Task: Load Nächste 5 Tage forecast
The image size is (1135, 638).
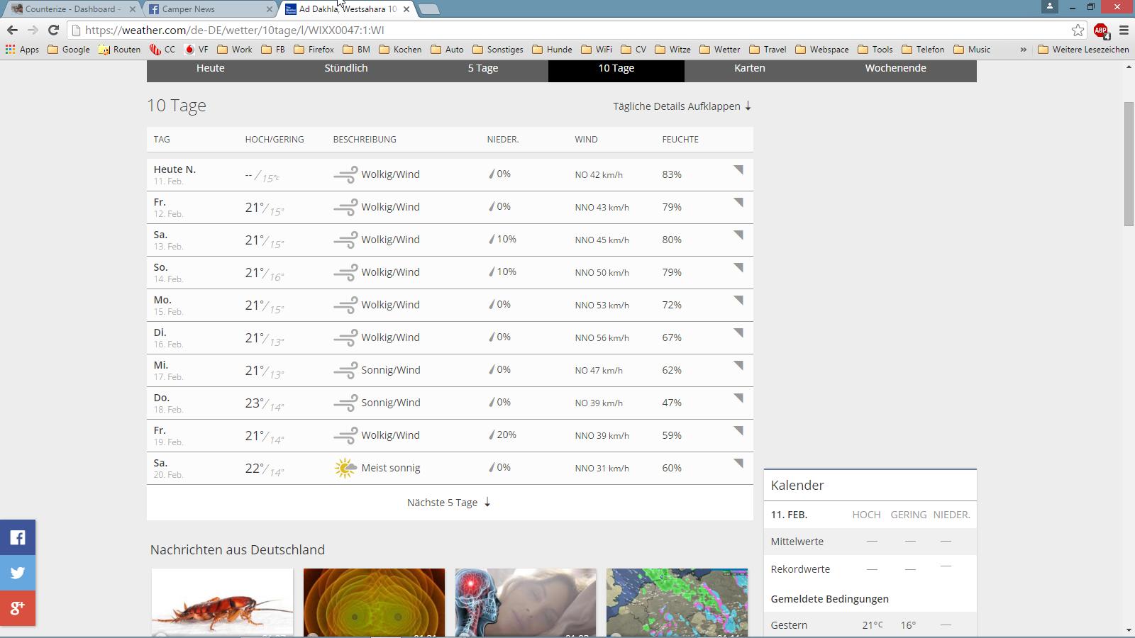Action: pos(449,503)
